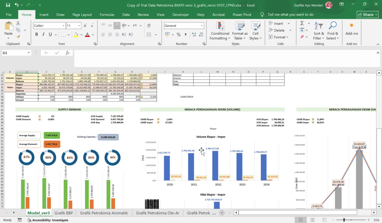The height and width of the screenshot is (223, 382).
Task: Click the AutoSum sigma icon
Action: click(x=302, y=23)
